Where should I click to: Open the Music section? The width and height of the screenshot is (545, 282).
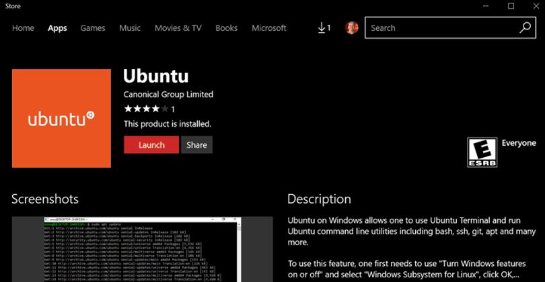(130, 28)
